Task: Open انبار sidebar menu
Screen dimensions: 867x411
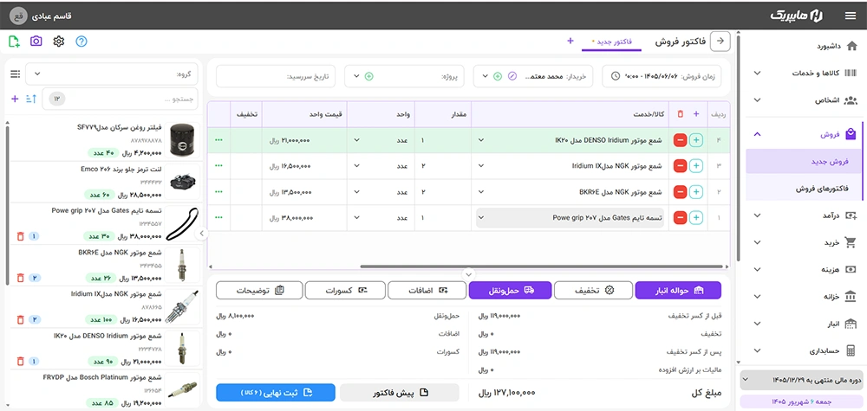Action: click(x=802, y=324)
